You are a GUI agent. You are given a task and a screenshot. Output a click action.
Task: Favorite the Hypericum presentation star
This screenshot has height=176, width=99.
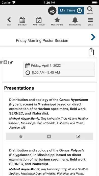point(21,137)
